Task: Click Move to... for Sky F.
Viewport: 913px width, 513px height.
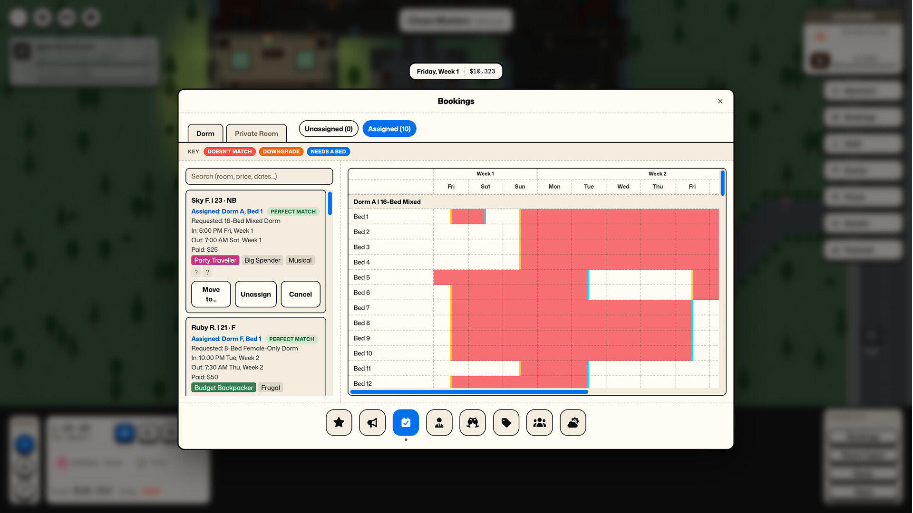Action: [x=211, y=294]
